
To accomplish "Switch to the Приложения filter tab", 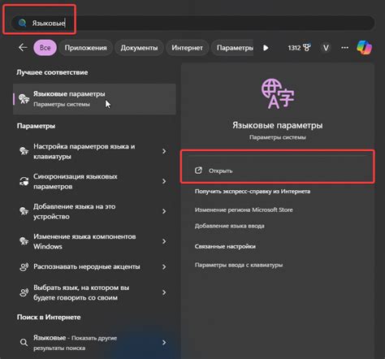I will click(x=85, y=48).
